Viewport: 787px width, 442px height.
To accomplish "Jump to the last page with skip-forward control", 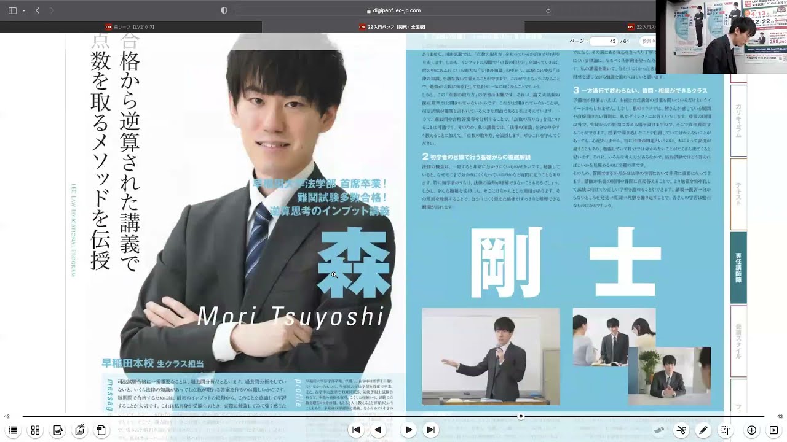I will (x=430, y=430).
